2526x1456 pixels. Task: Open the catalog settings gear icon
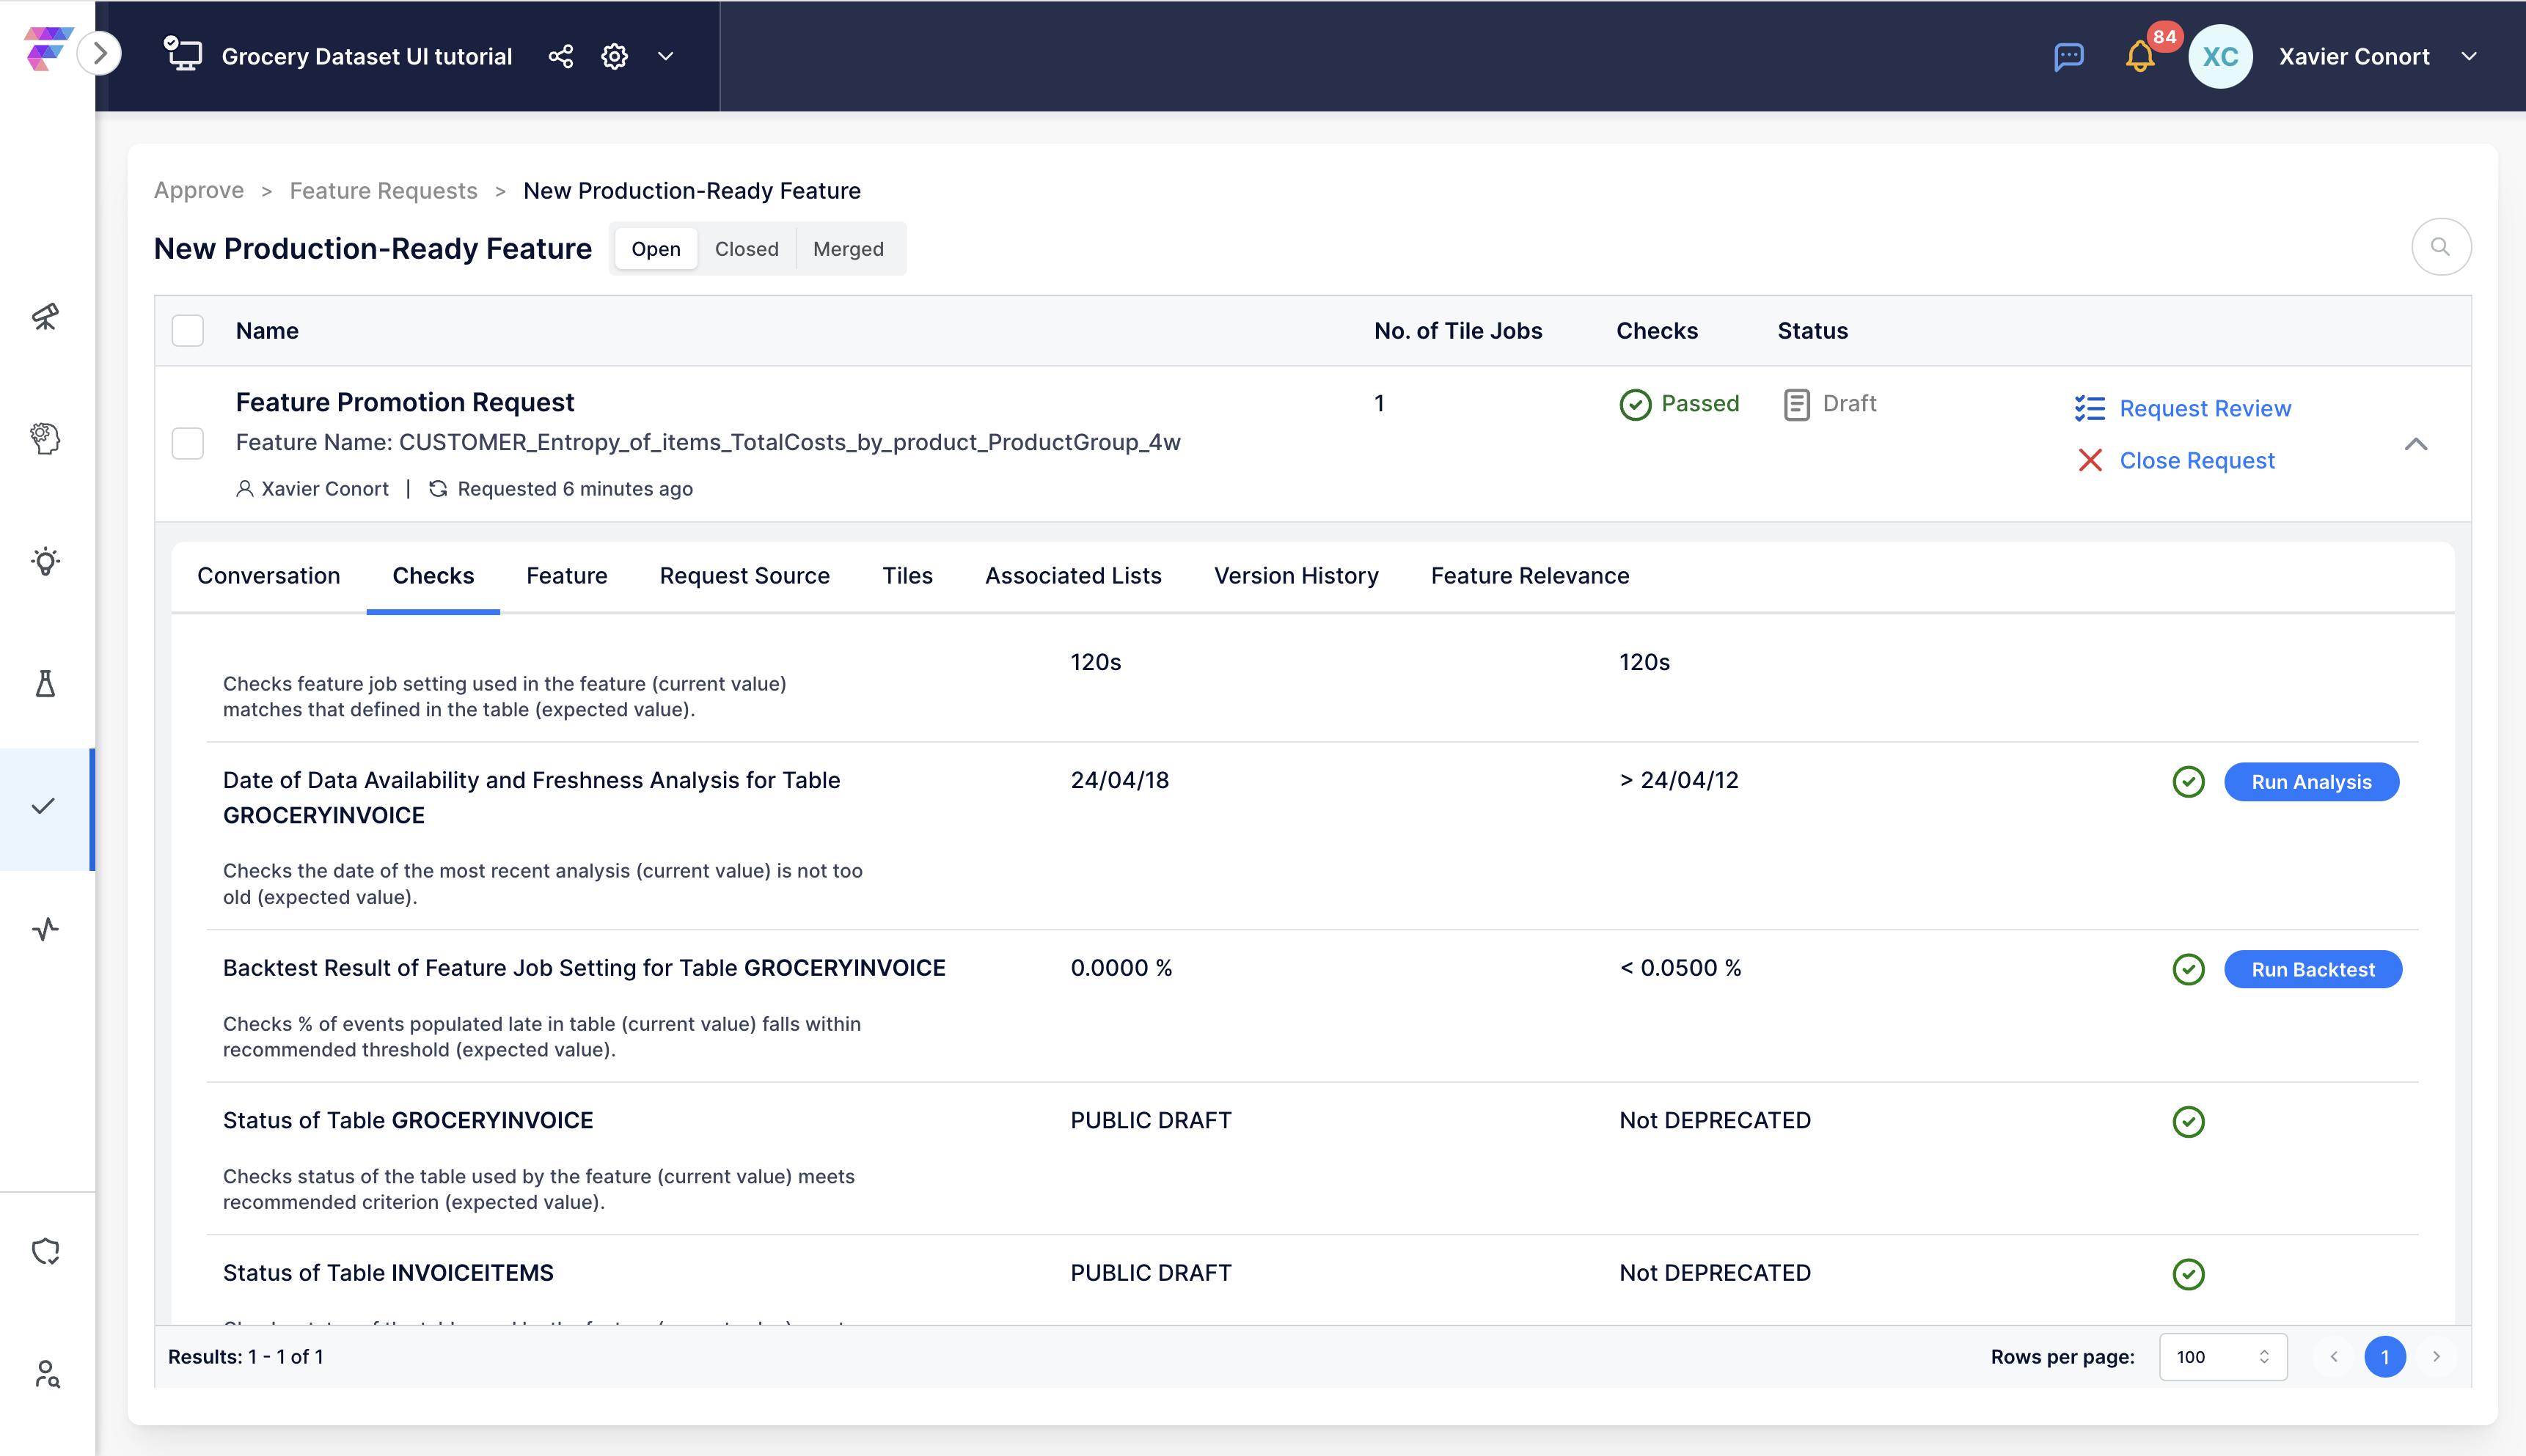coord(614,56)
